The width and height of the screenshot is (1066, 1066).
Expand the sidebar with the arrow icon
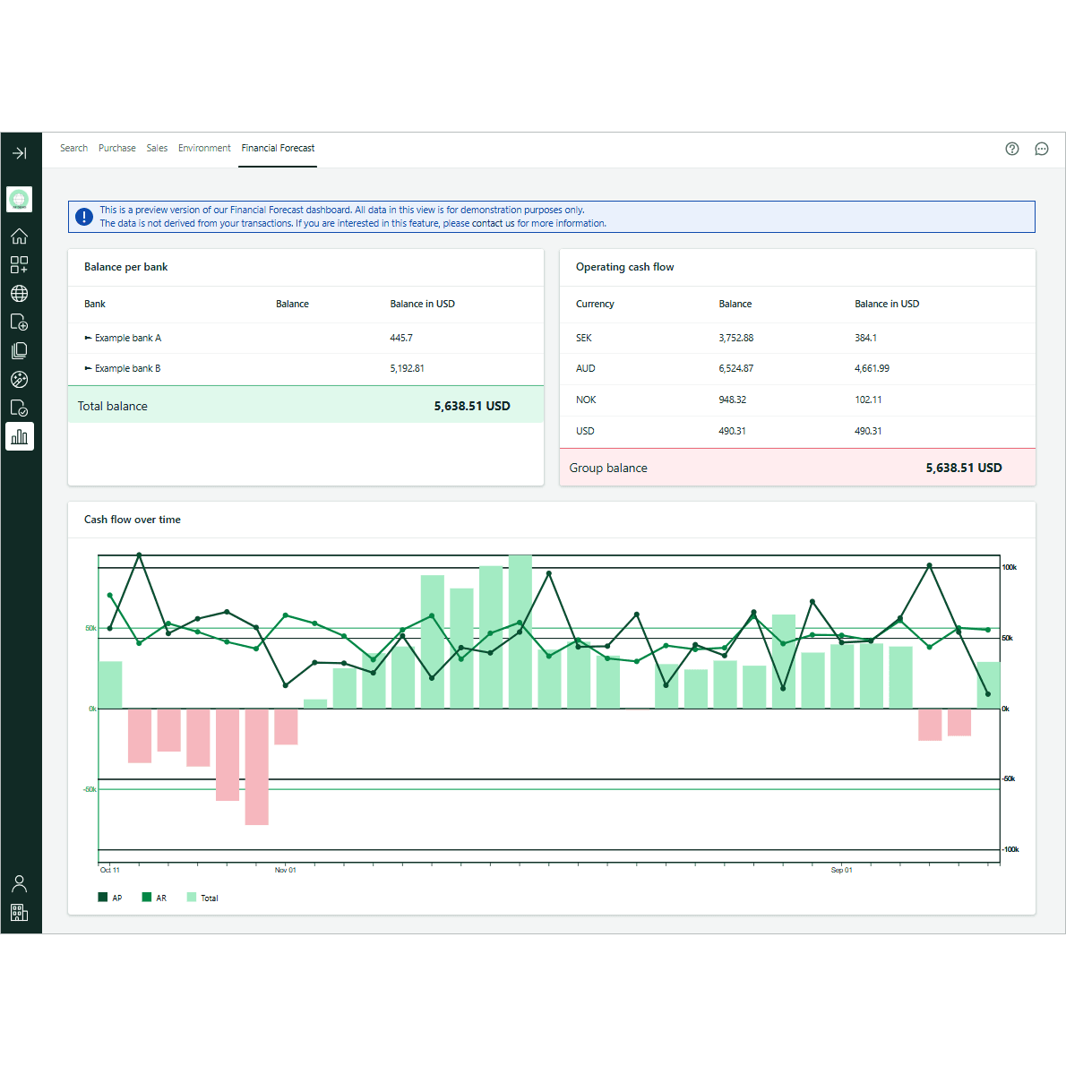pos(20,153)
